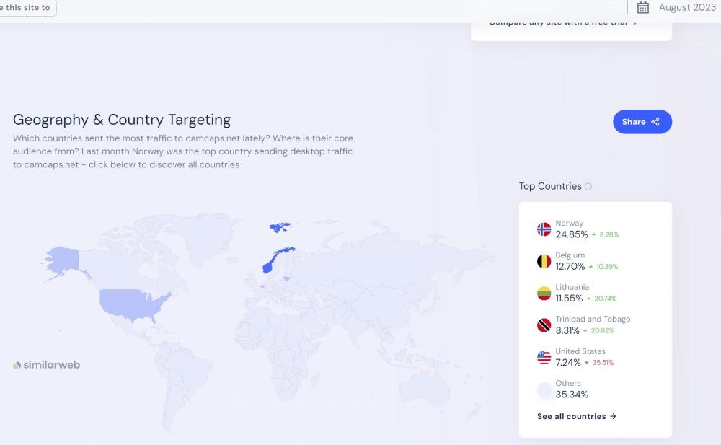Click highlighted Norway on the world map
This screenshot has height=445, width=721.
276,259
